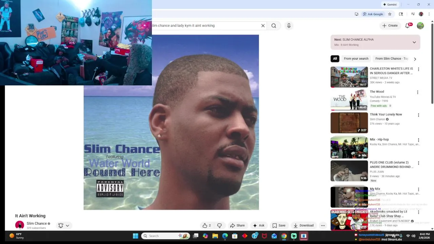Open options for Mix - Hip-hop
This screenshot has width=434, height=244.
(x=418, y=140)
